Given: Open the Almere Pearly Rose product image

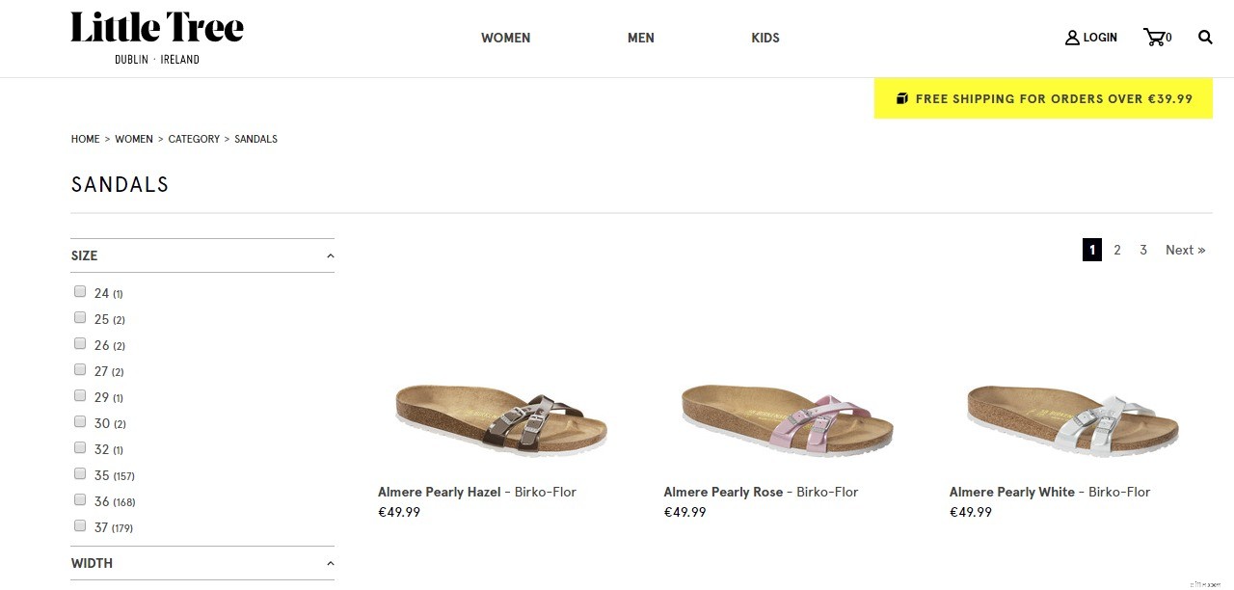Looking at the screenshot, I should click(786, 416).
